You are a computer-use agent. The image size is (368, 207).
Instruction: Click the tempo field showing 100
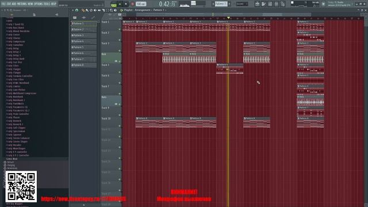[x=141, y=4]
